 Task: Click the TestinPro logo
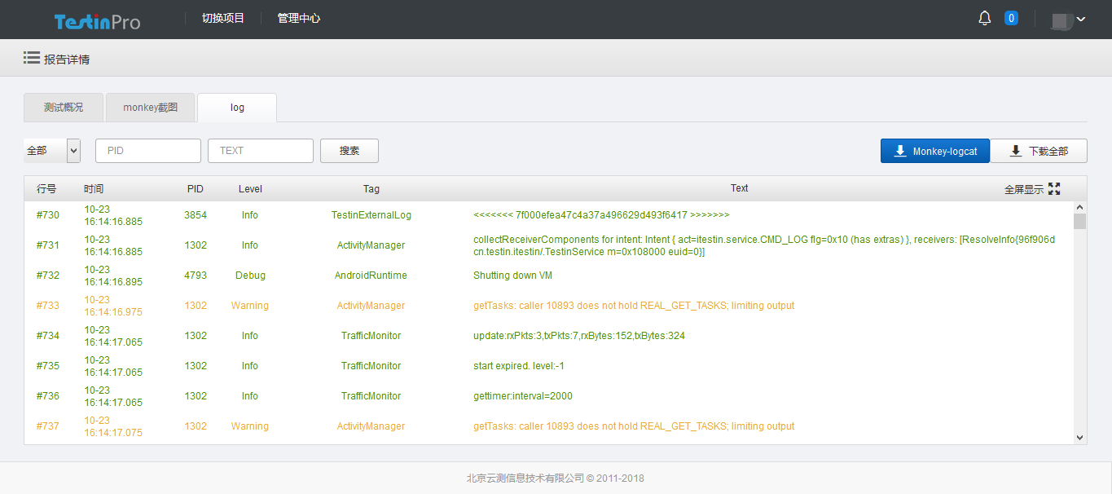click(98, 21)
